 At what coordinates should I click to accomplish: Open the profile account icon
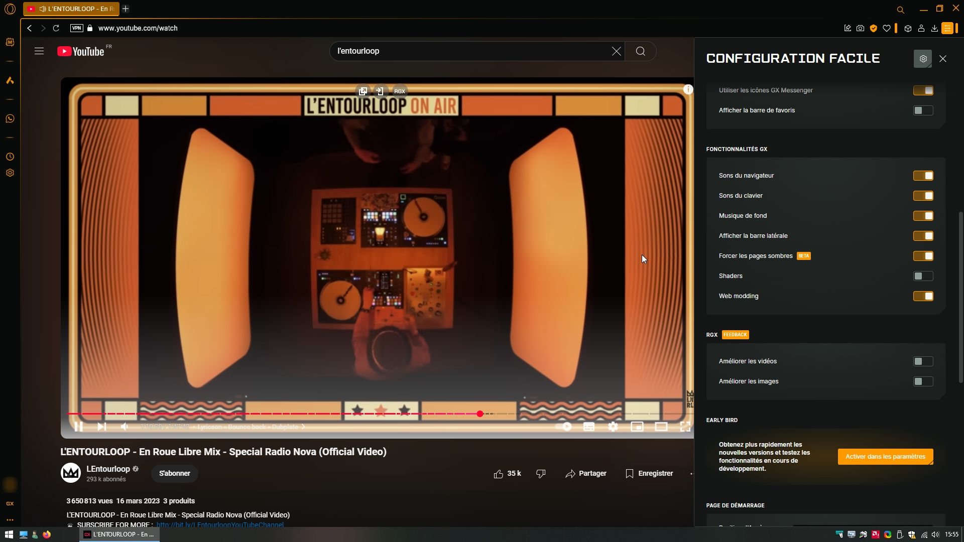coord(921,28)
